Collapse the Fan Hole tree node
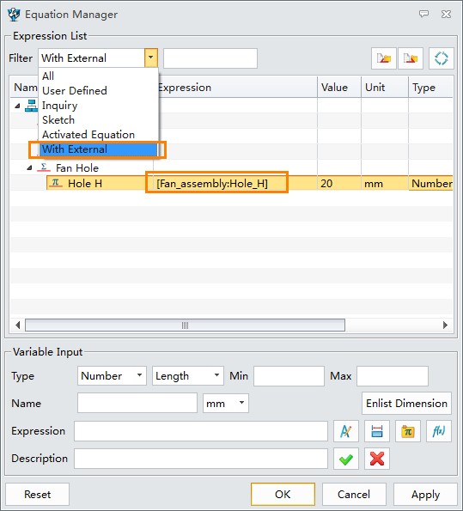463x511 pixels. point(30,168)
